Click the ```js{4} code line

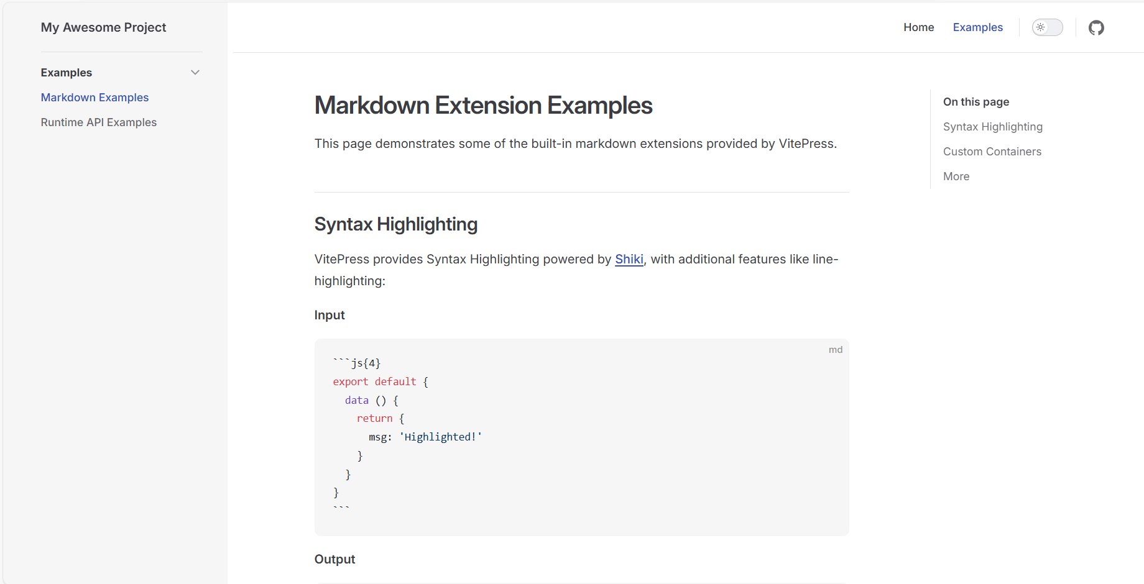(x=357, y=363)
